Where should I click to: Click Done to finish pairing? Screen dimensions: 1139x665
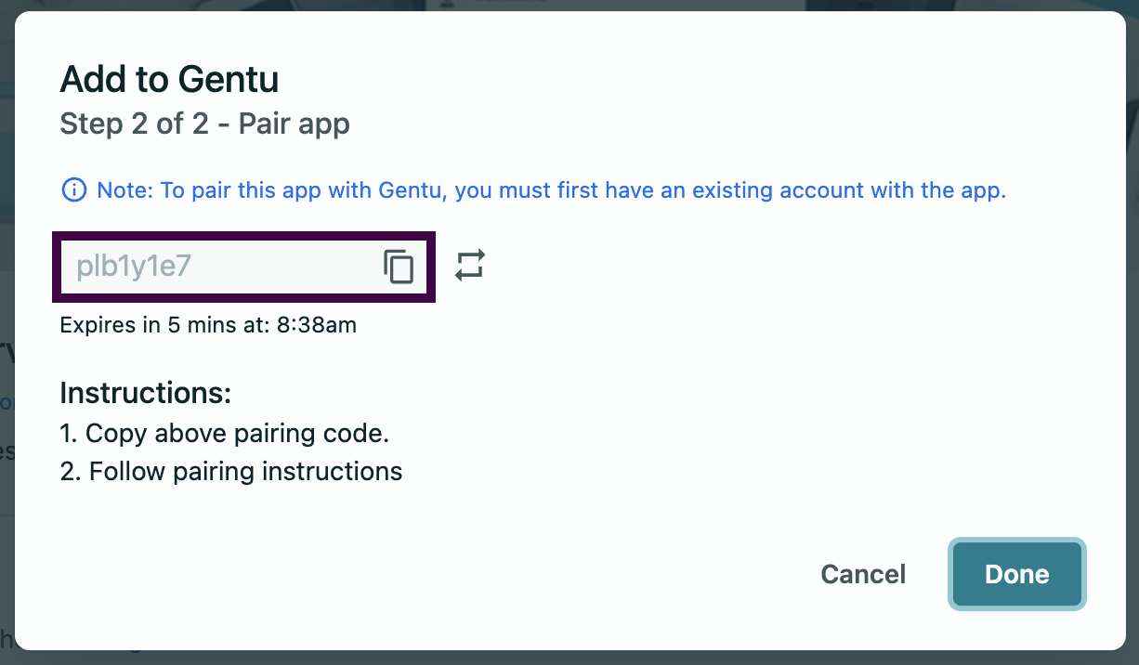tap(1016, 574)
